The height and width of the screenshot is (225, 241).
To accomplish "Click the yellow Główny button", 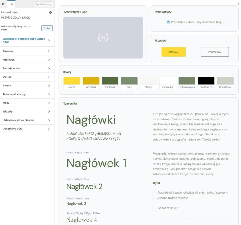I will coord(174,52).
